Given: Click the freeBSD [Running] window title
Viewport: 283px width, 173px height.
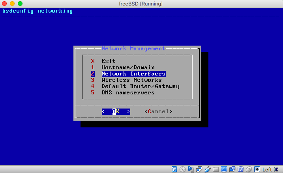Looking at the screenshot, I should tap(141, 4).
